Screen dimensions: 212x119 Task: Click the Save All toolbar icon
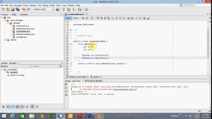(18, 10)
